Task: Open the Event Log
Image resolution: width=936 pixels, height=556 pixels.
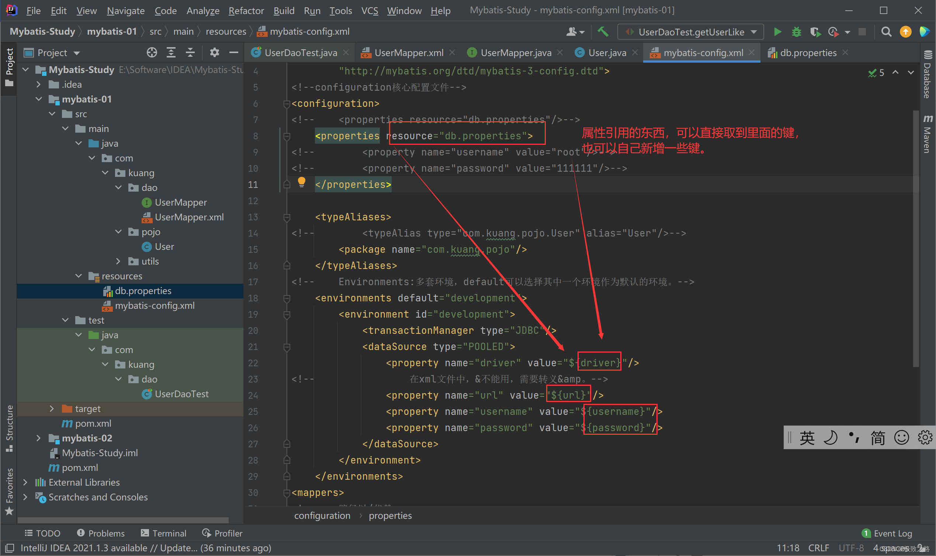Action: tap(887, 533)
